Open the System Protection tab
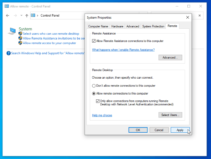The height and width of the screenshot is (159, 211). [x=153, y=26]
